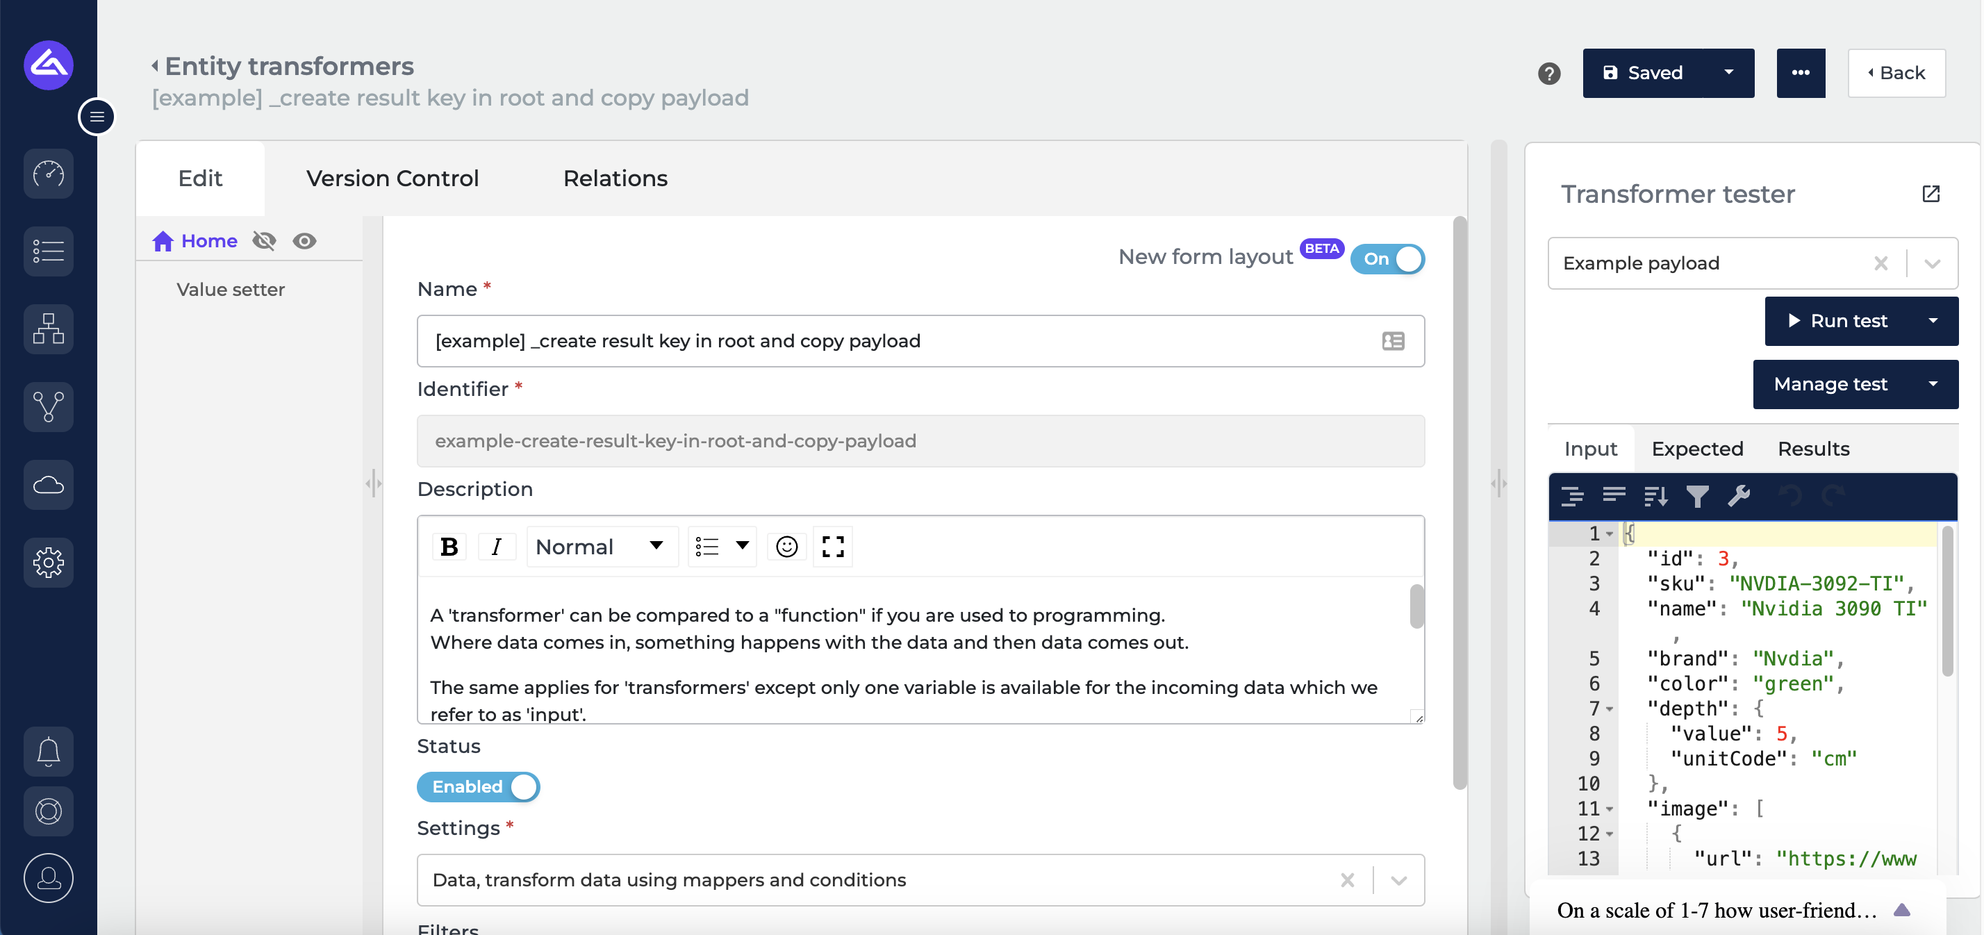The width and height of the screenshot is (1984, 935).
Task: Click the Home icon link in form navigation
Action: click(195, 241)
